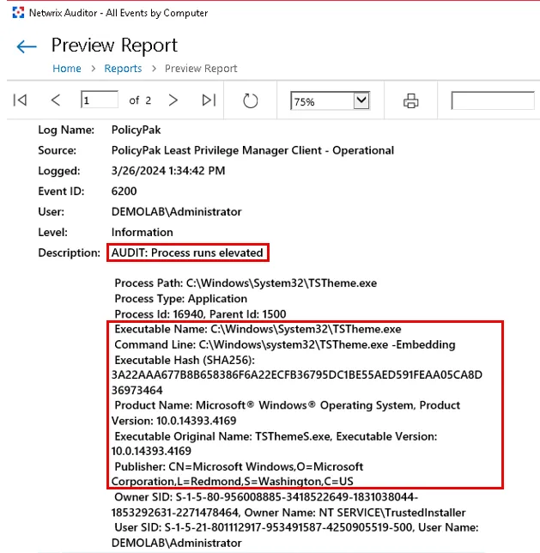This screenshot has height=553, width=540.
Task: Focus the find text box in toolbar
Action: 492,101
